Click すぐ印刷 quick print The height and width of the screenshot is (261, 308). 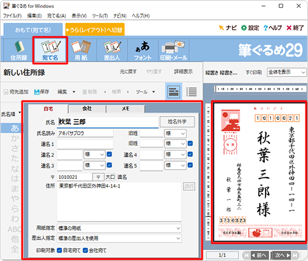coord(254,72)
